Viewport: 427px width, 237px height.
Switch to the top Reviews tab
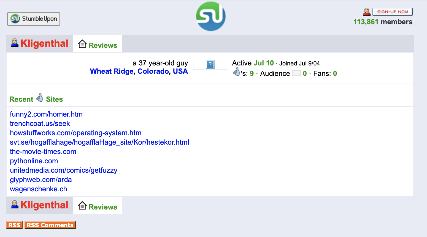(98, 44)
